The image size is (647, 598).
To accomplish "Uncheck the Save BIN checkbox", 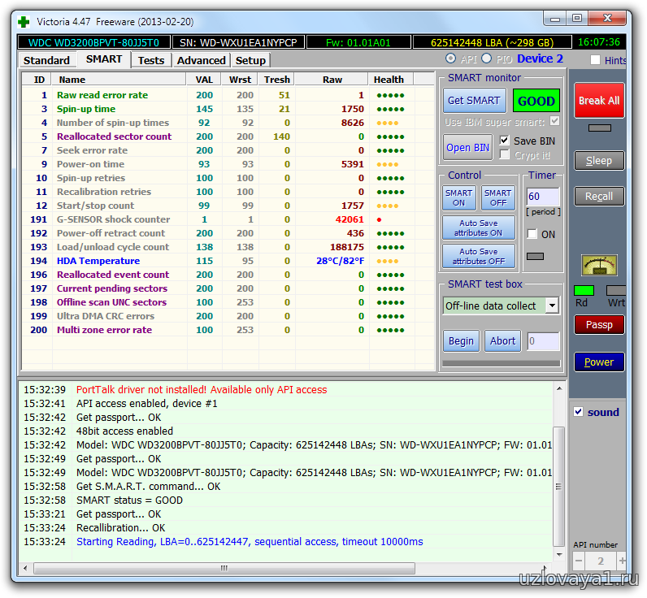I will coord(504,141).
